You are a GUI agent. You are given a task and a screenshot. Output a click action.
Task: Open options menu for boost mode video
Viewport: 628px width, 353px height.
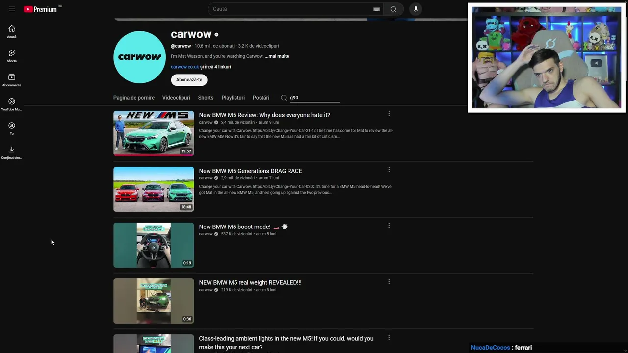pos(389,226)
